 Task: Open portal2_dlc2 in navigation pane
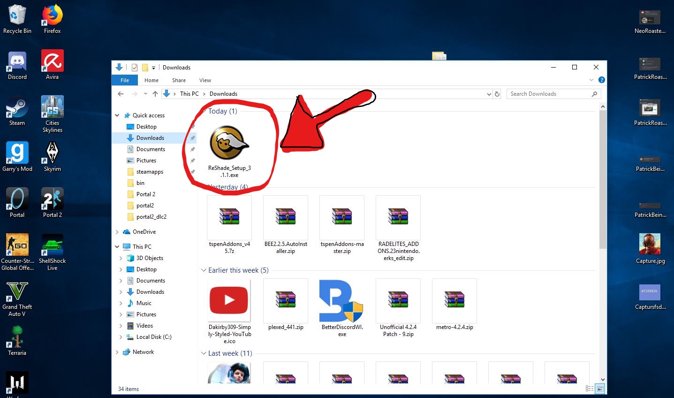(x=151, y=217)
